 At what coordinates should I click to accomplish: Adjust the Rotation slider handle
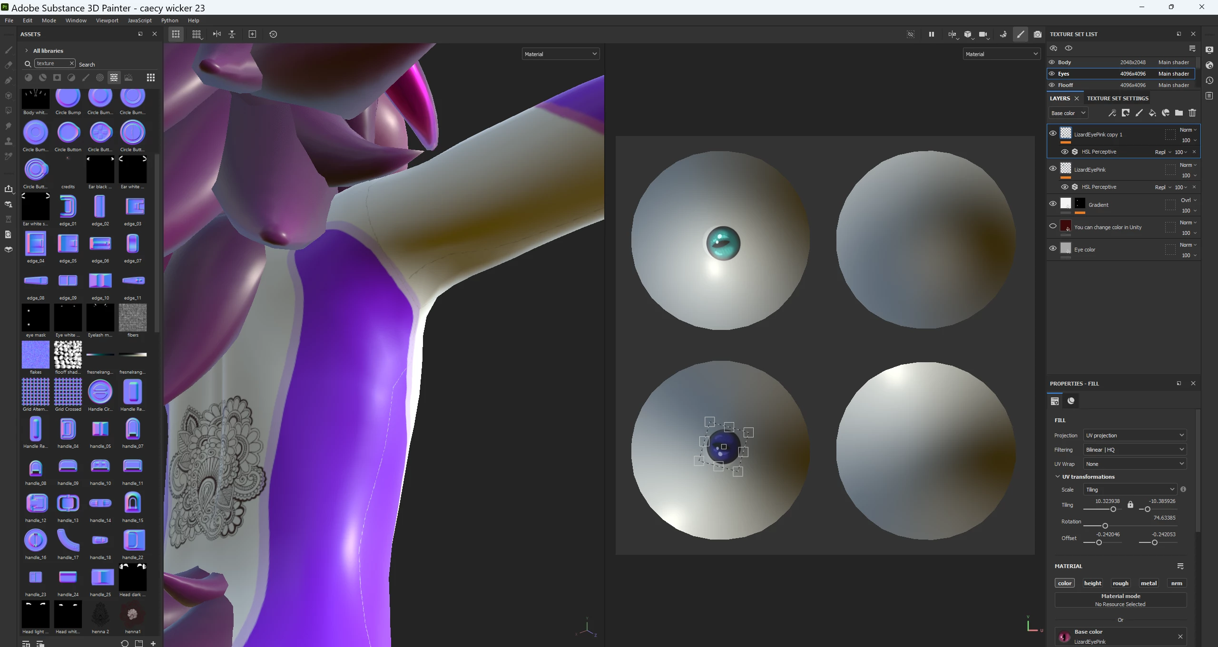pyautogui.click(x=1105, y=526)
